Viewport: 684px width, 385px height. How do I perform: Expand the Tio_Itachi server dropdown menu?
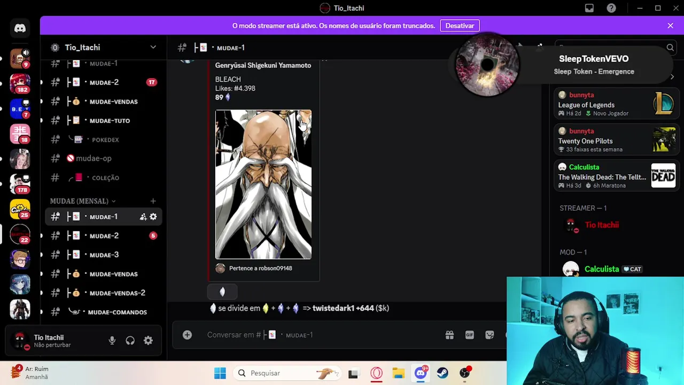(153, 48)
